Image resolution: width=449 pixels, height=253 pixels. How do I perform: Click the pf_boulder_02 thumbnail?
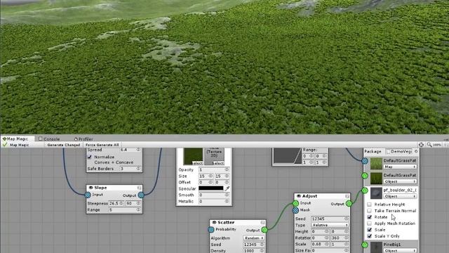click(376, 193)
